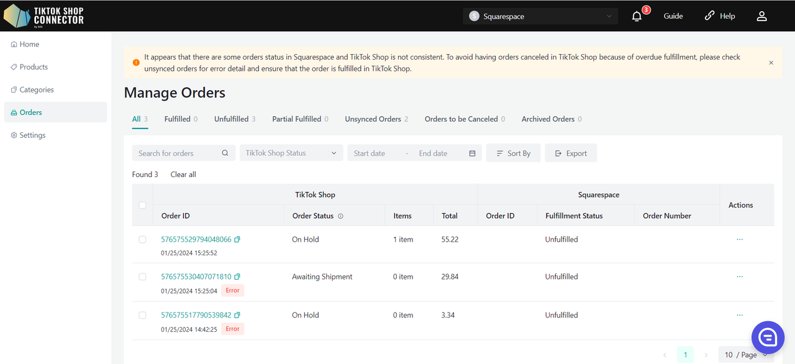Switch to the Unfulfilled tab

coord(235,119)
